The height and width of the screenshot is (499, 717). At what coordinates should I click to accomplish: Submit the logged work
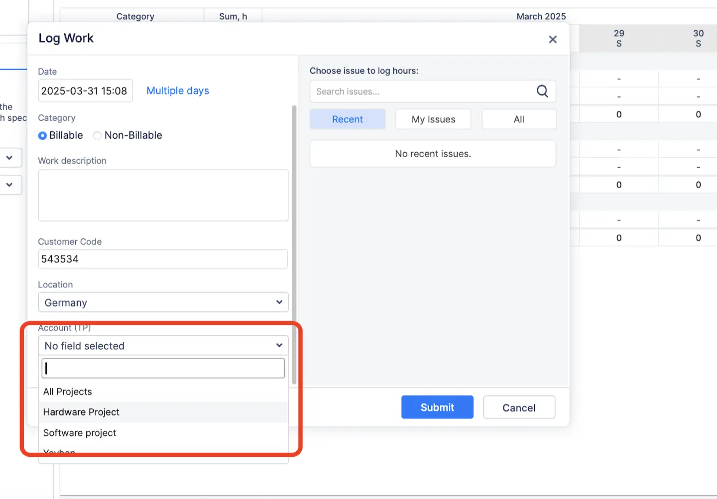point(437,407)
